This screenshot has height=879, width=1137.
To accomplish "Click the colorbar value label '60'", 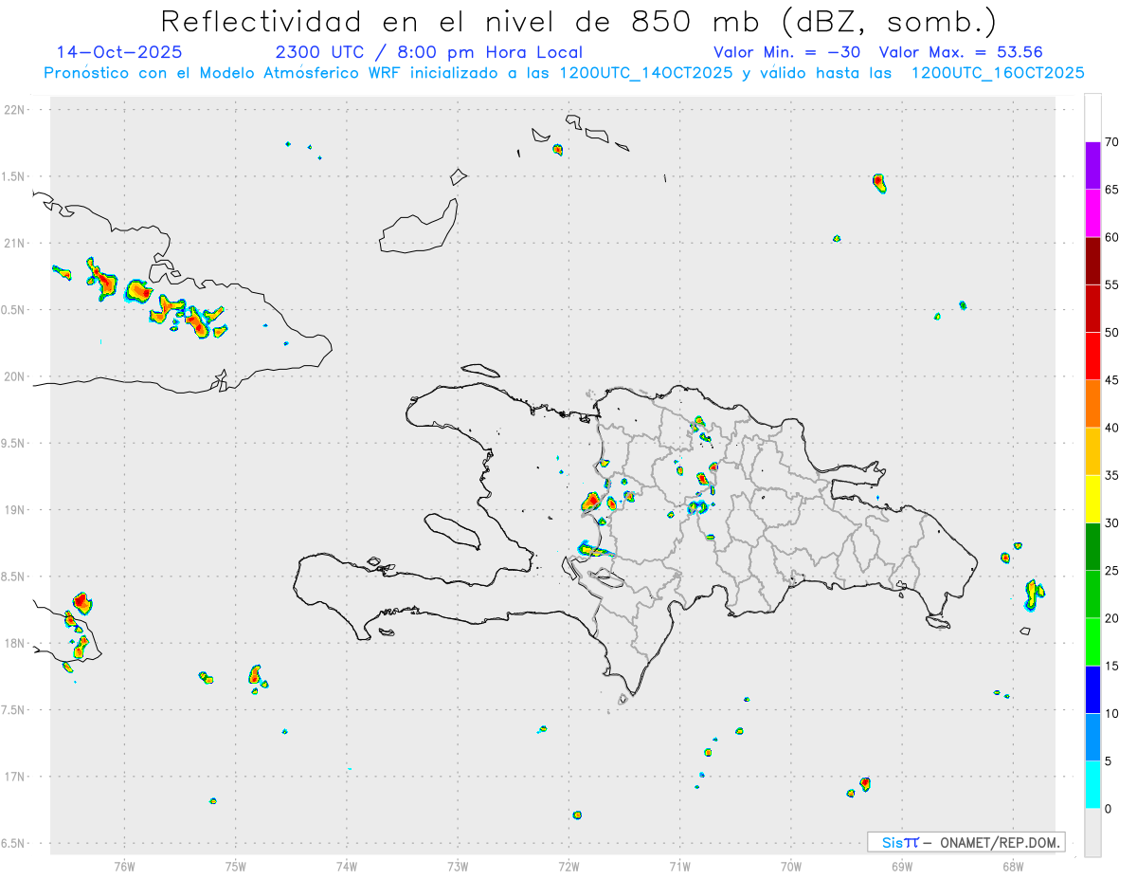I will pyautogui.click(x=1111, y=237).
